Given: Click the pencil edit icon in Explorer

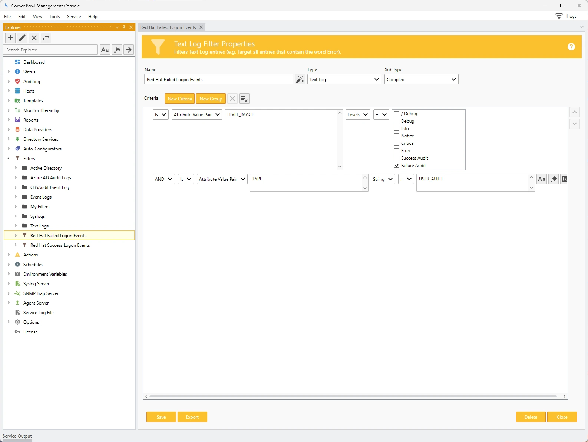Looking at the screenshot, I should click(22, 38).
